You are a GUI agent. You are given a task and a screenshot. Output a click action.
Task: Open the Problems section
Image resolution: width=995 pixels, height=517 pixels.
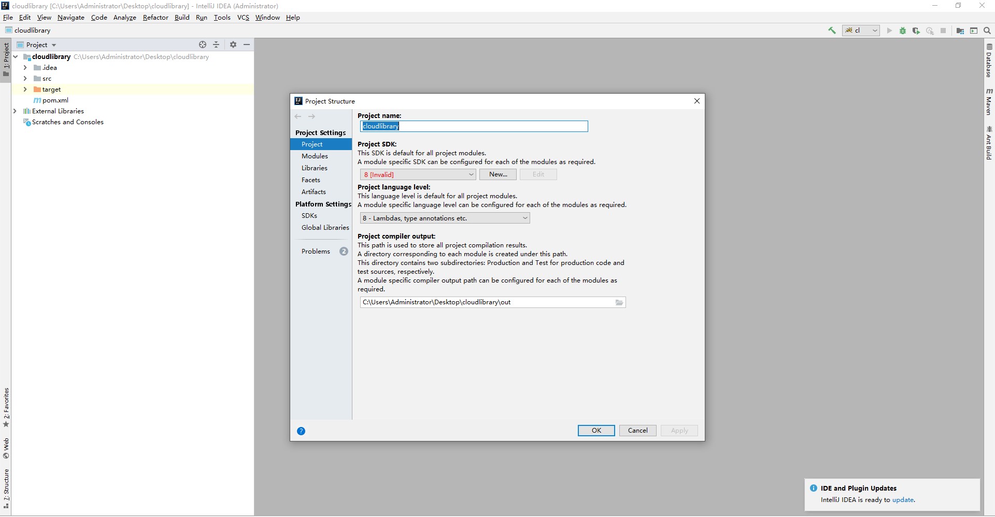click(x=316, y=251)
